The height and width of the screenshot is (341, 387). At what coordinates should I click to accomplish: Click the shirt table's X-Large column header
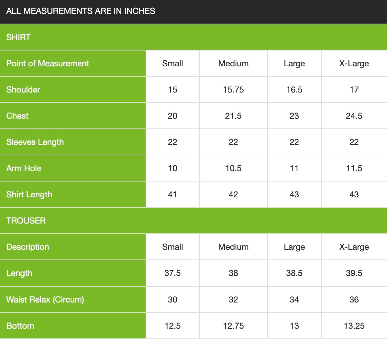point(354,63)
